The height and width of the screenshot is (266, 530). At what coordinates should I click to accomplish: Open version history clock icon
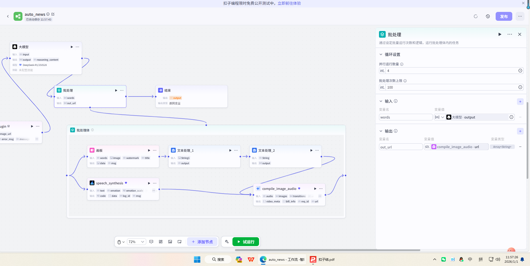point(488,16)
